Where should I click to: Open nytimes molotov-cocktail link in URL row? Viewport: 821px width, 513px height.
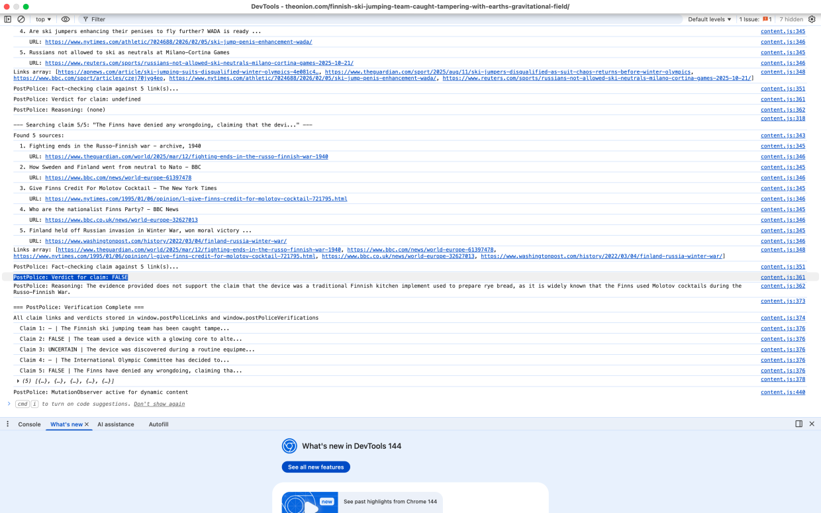196,199
